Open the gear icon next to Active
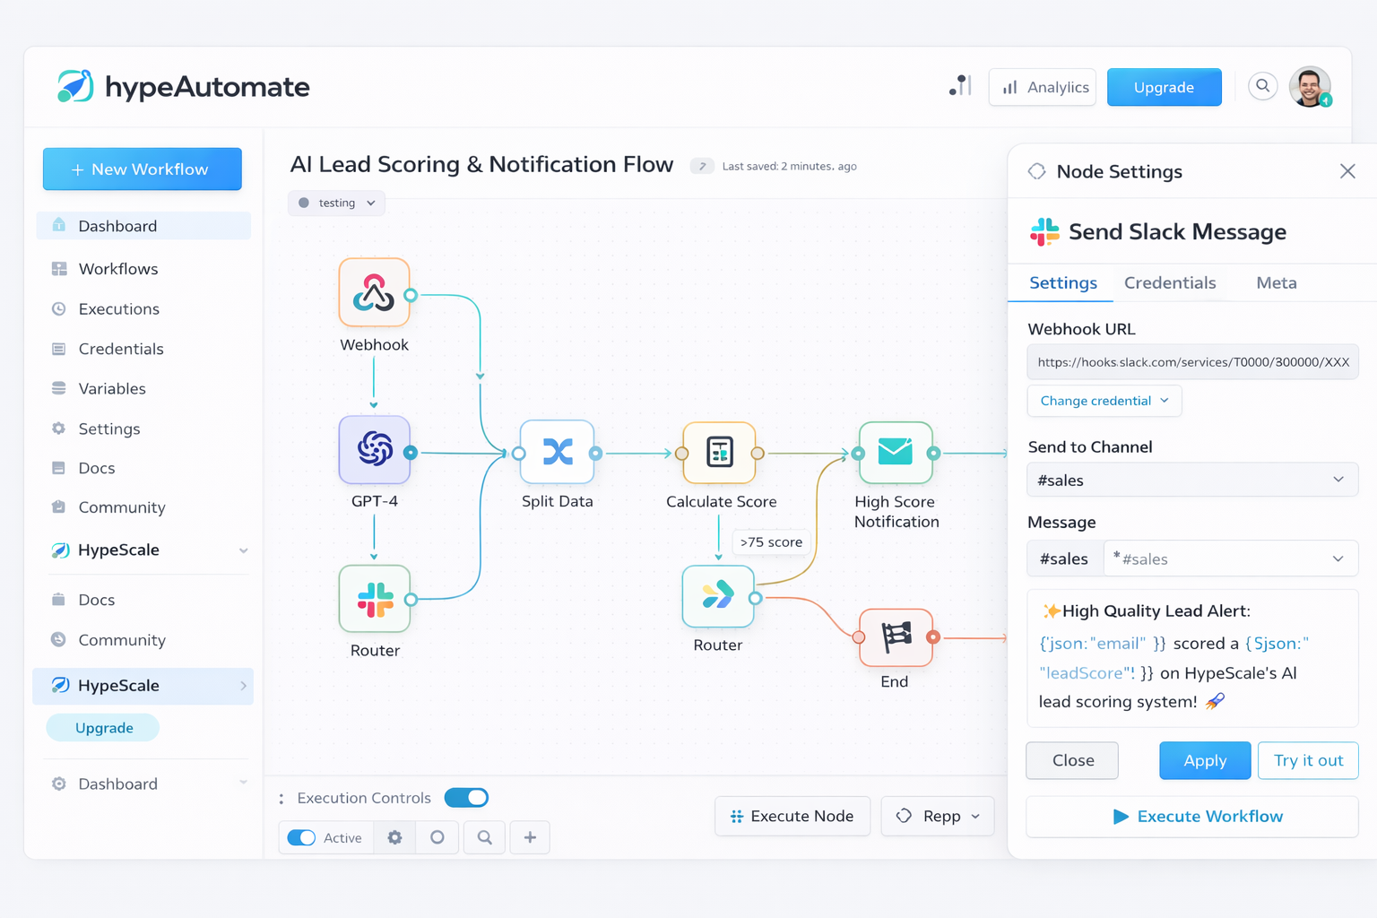 pos(394,837)
